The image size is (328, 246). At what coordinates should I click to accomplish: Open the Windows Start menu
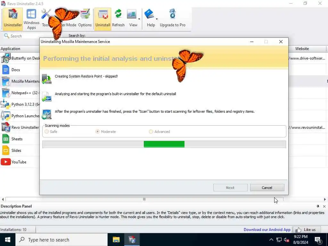coord(8,240)
